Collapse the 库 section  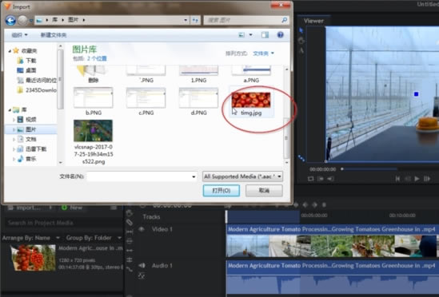pyautogui.click(x=10, y=110)
